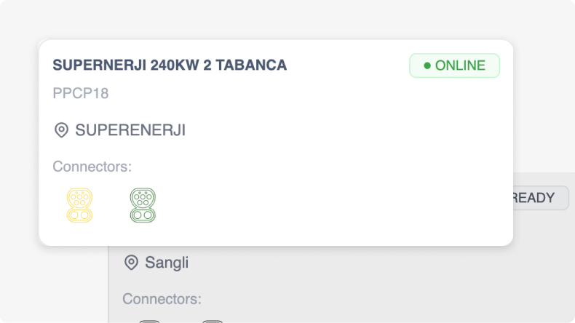This screenshot has width=575, height=323.
Task: Click the PPCP18 charger ID
Action: coord(81,94)
